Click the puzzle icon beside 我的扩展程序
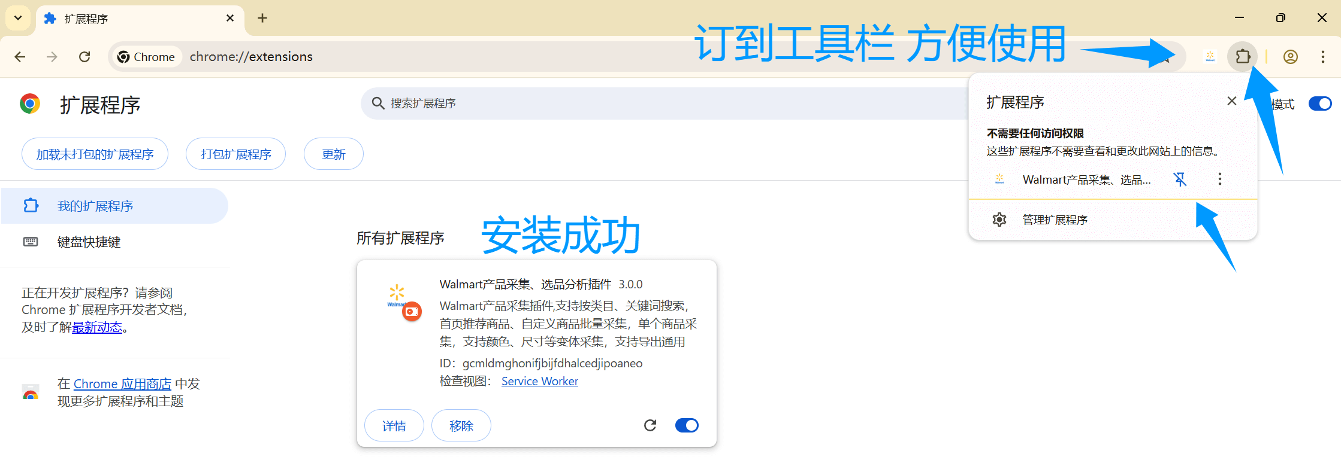The height and width of the screenshot is (466, 1341). coord(31,206)
